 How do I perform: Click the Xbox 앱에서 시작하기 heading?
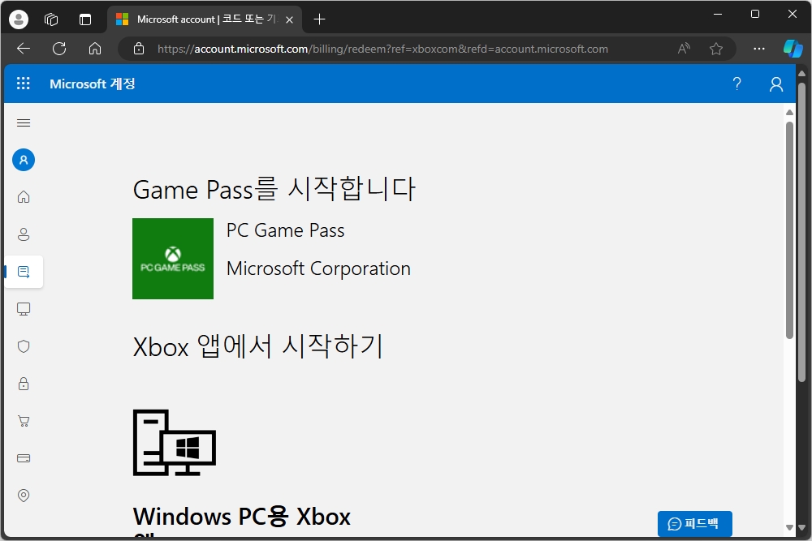(258, 346)
